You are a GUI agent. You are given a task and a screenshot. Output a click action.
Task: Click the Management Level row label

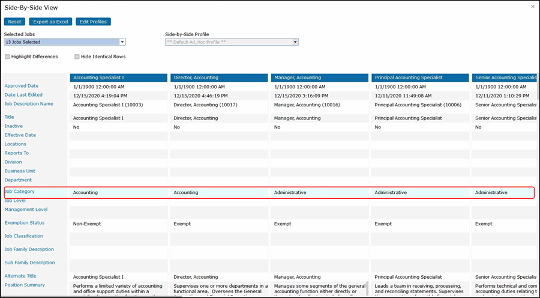coord(26,210)
